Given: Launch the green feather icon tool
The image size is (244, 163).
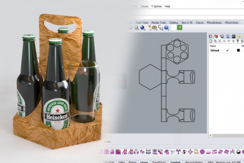Looking at the screenshot, I should coord(180,28).
